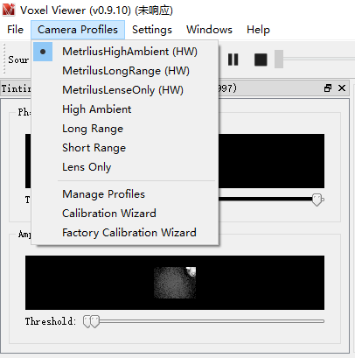This screenshot has width=355, height=358.
Task: Pick the Lens Only profile
Action: point(125,167)
